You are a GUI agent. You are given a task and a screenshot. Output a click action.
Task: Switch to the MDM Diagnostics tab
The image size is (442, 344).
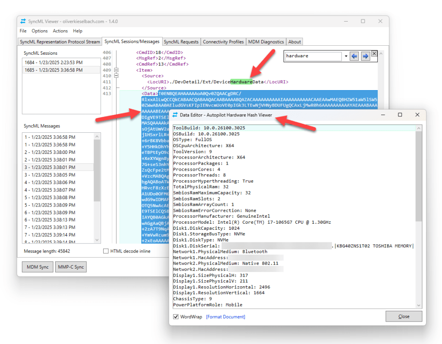tap(266, 42)
